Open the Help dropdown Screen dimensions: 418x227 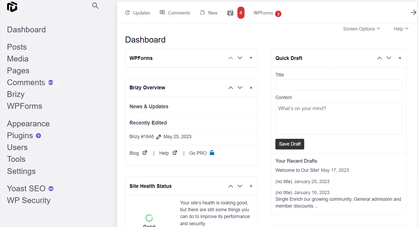401,29
